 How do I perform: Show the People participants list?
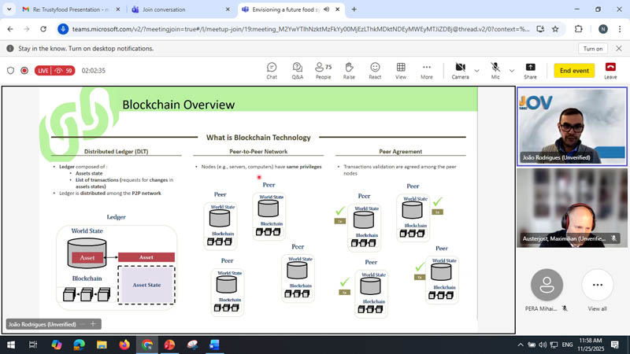(323, 70)
